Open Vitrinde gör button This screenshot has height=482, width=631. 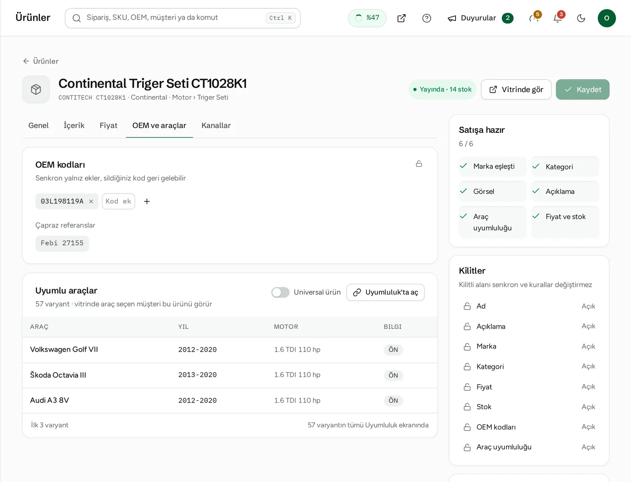point(516,90)
